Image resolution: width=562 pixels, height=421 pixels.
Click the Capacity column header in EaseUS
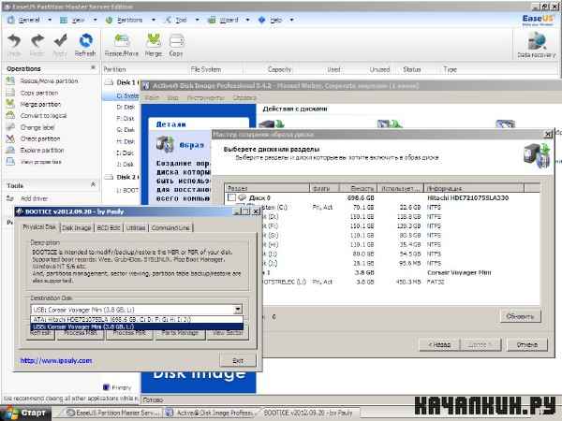click(x=279, y=69)
